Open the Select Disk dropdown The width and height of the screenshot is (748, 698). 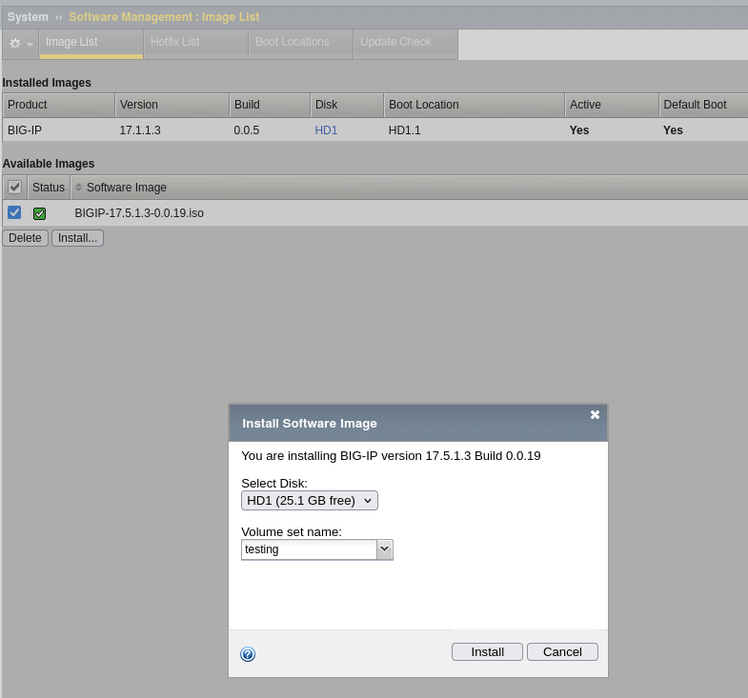pos(310,501)
